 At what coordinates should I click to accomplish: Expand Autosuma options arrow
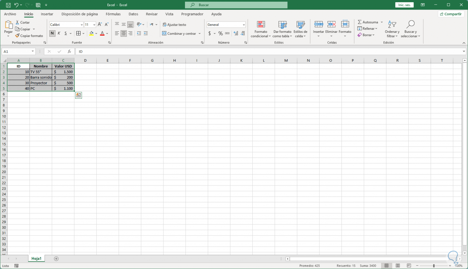tap(382, 22)
